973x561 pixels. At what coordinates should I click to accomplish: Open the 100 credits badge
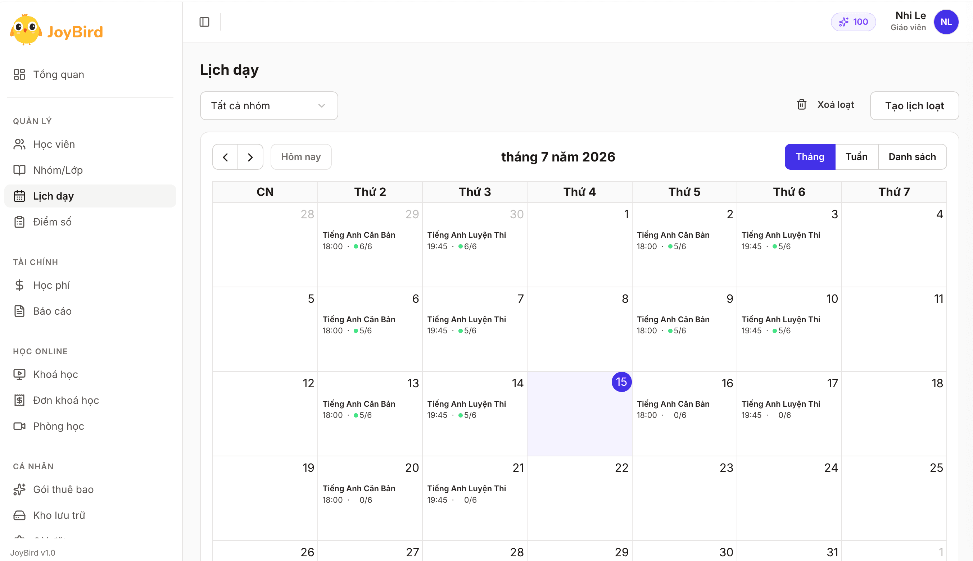853,22
